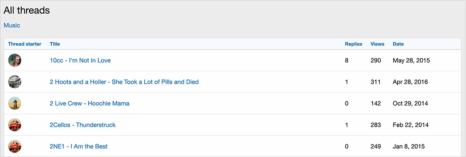This screenshot has width=466, height=157.
Task: Click the 311 views count
Action: 376,82
